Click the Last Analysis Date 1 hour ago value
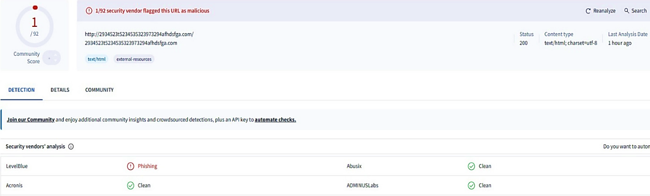 [620, 43]
